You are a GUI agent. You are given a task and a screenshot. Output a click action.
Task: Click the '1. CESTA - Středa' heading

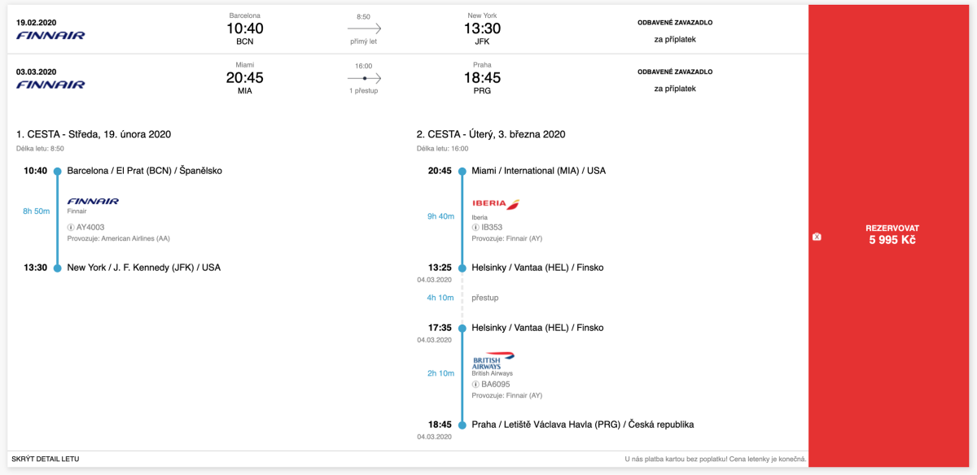[x=94, y=134]
